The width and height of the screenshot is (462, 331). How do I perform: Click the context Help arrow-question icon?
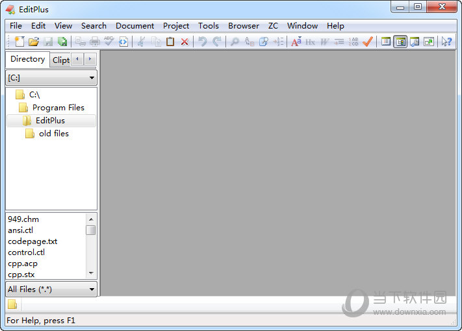pyautogui.click(x=446, y=42)
